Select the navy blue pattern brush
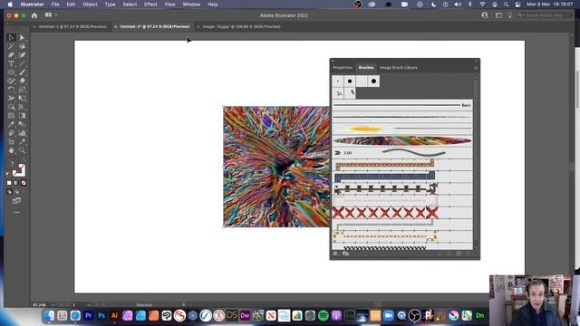Viewport: 580px width, 326px height. click(402, 177)
